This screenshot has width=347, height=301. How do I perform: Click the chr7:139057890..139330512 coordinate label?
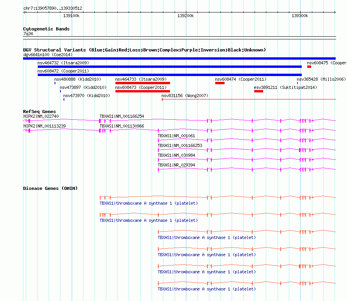pyautogui.click(x=53, y=8)
